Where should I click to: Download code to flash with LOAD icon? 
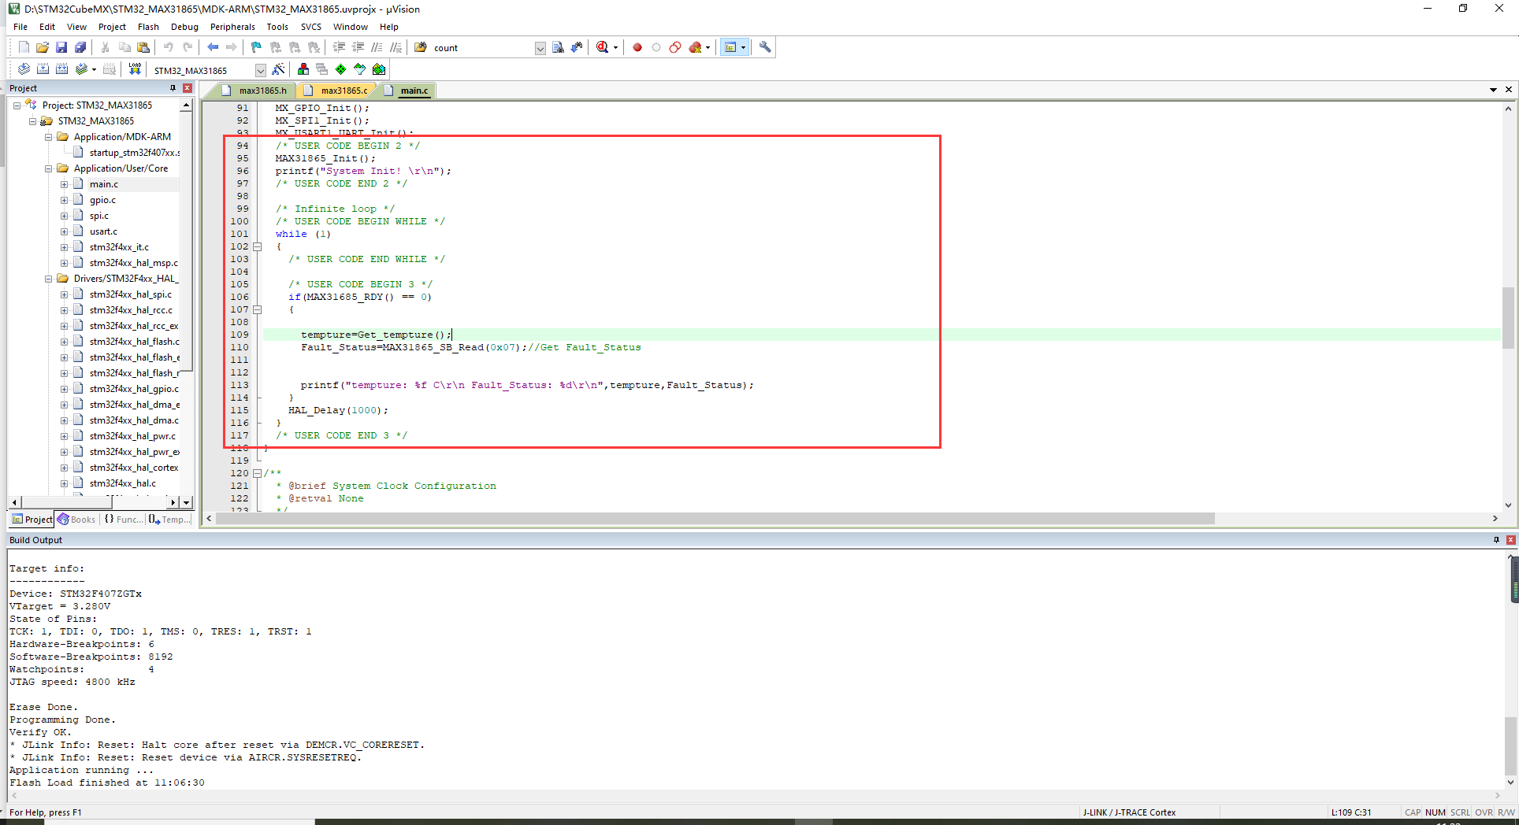tap(135, 69)
